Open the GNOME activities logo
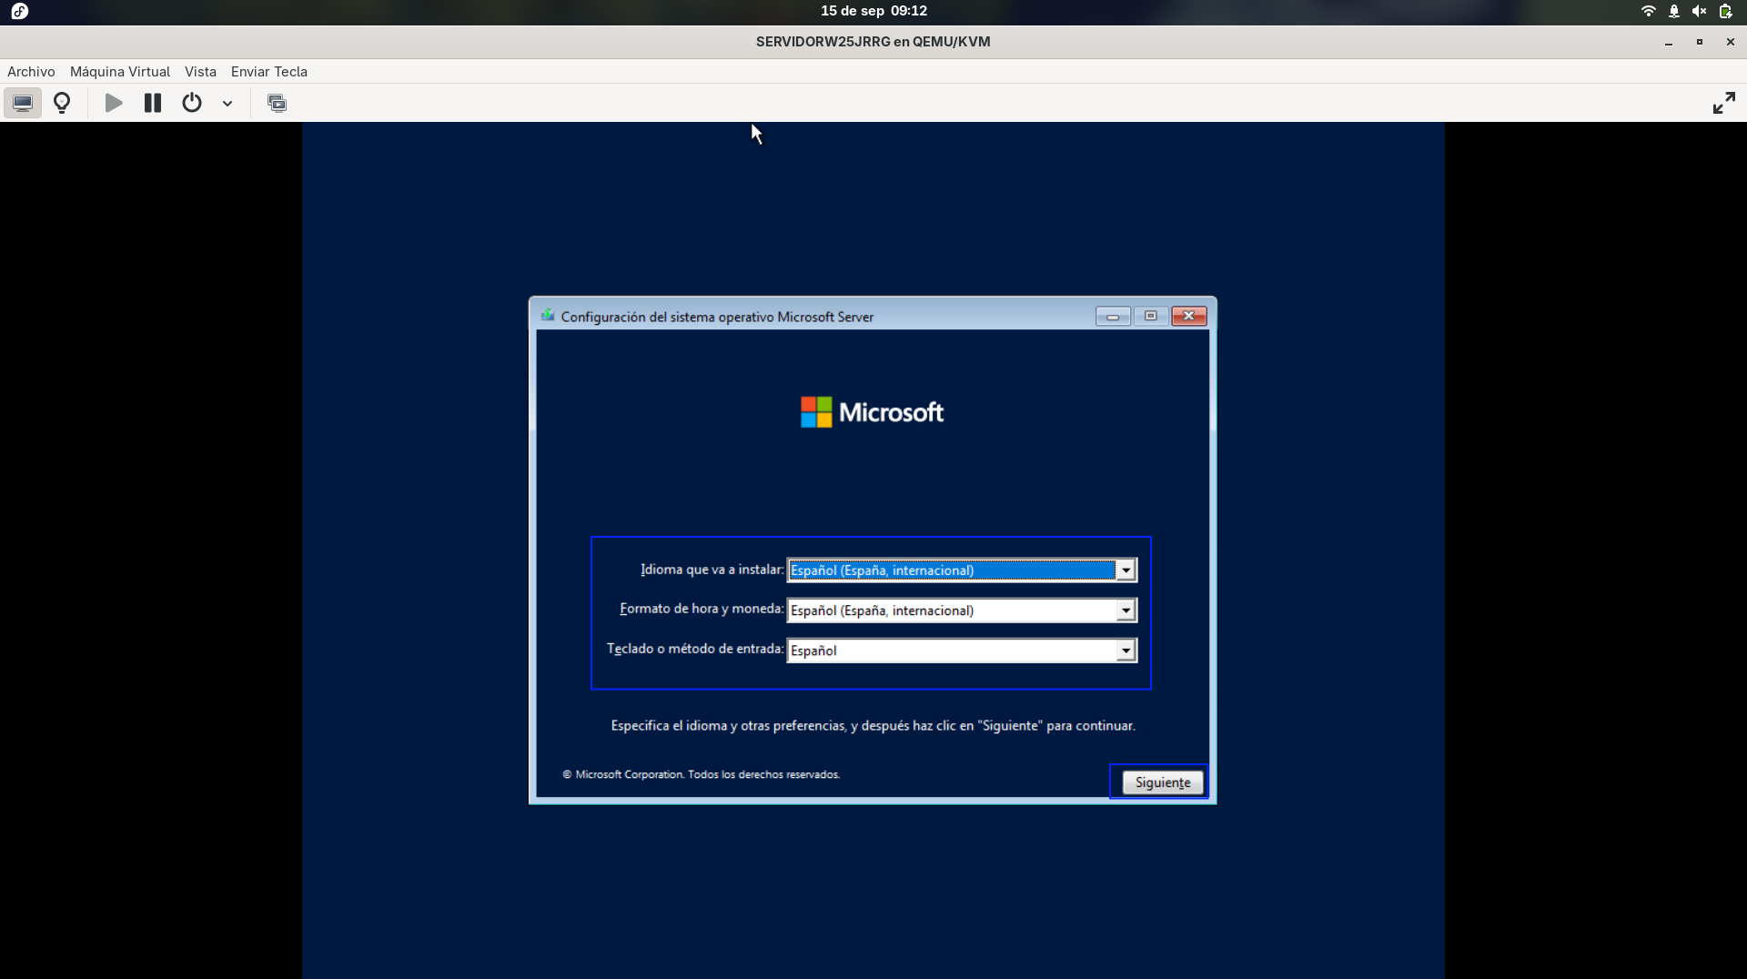1747x979 pixels. pyautogui.click(x=20, y=11)
